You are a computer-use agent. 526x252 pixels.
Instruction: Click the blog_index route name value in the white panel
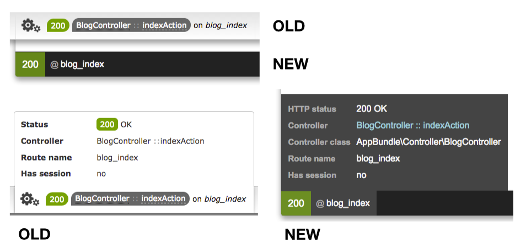(117, 158)
